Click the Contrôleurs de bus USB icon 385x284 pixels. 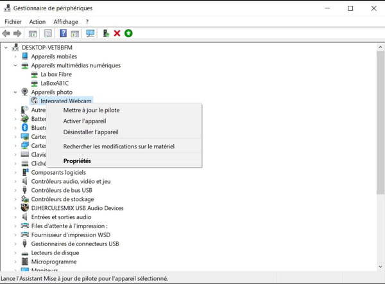(x=24, y=190)
